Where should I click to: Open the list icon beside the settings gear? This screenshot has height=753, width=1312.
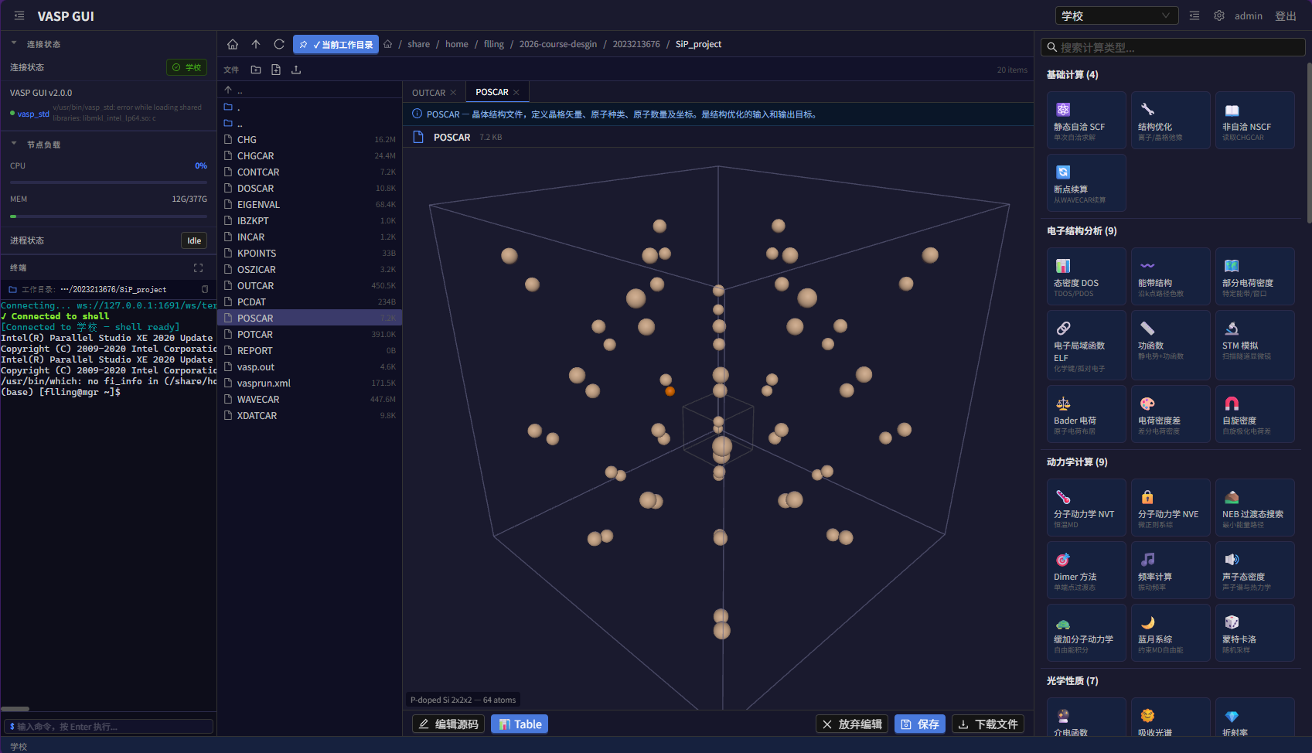[1194, 15]
